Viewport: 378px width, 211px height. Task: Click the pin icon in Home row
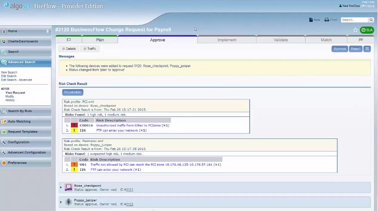tap(48, 31)
